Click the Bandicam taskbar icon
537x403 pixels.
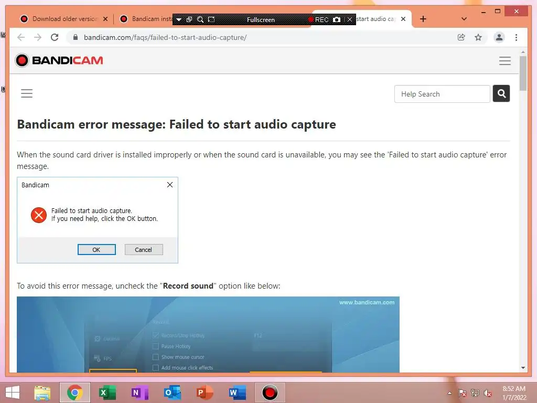[270, 393]
